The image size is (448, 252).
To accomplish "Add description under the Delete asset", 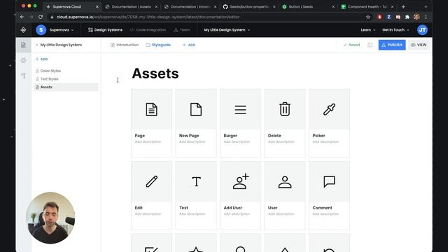I will (x=281, y=141).
